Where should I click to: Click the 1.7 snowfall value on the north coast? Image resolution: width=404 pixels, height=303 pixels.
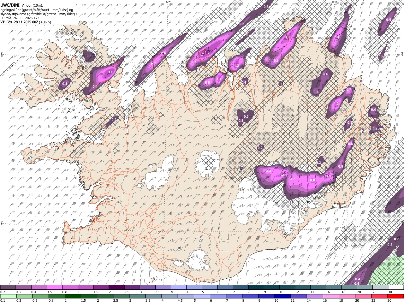[201, 55]
